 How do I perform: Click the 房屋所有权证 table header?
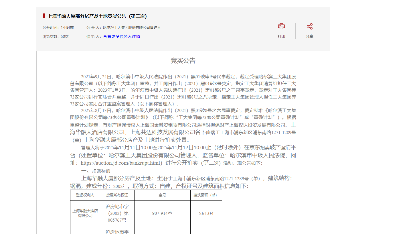coord(117,195)
